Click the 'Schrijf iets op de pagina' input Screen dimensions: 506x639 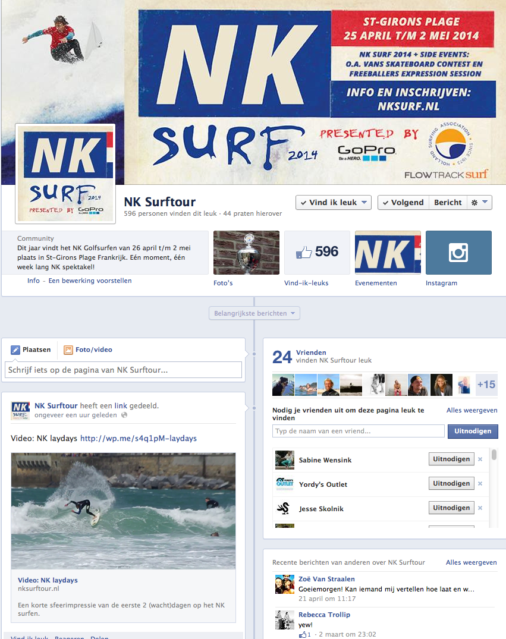[x=123, y=370]
